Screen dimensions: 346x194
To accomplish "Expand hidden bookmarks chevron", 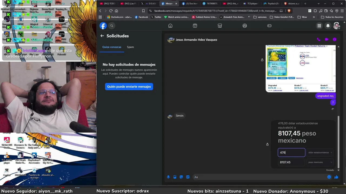I will click(314, 17).
